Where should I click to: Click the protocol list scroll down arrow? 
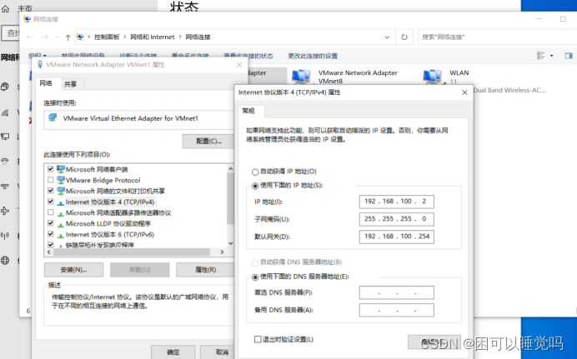pyautogui.click(x=230, y=243)
